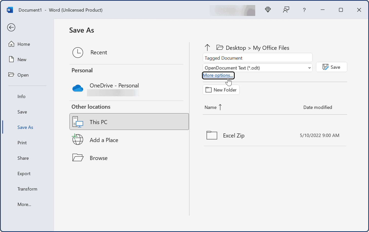Open the Browse folder icon
369x232 pixels.
click(x=78, y=157)
